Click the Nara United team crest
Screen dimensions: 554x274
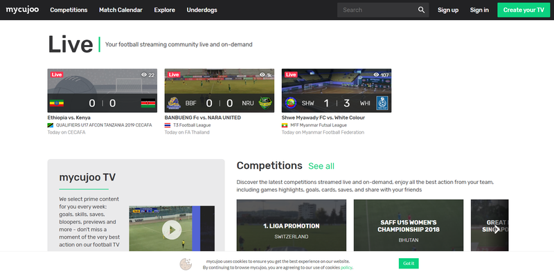265,103
